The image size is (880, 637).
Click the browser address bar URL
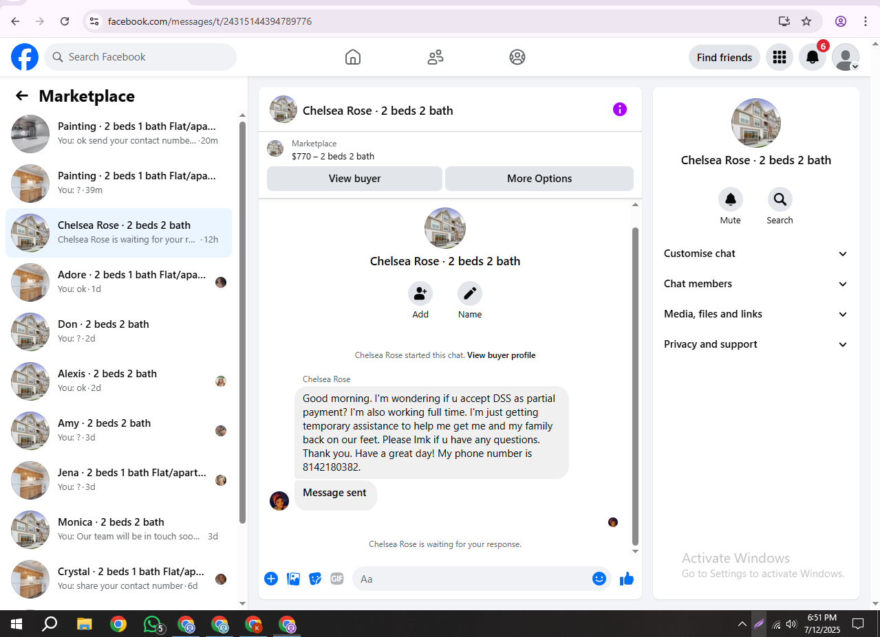(210, 21)
